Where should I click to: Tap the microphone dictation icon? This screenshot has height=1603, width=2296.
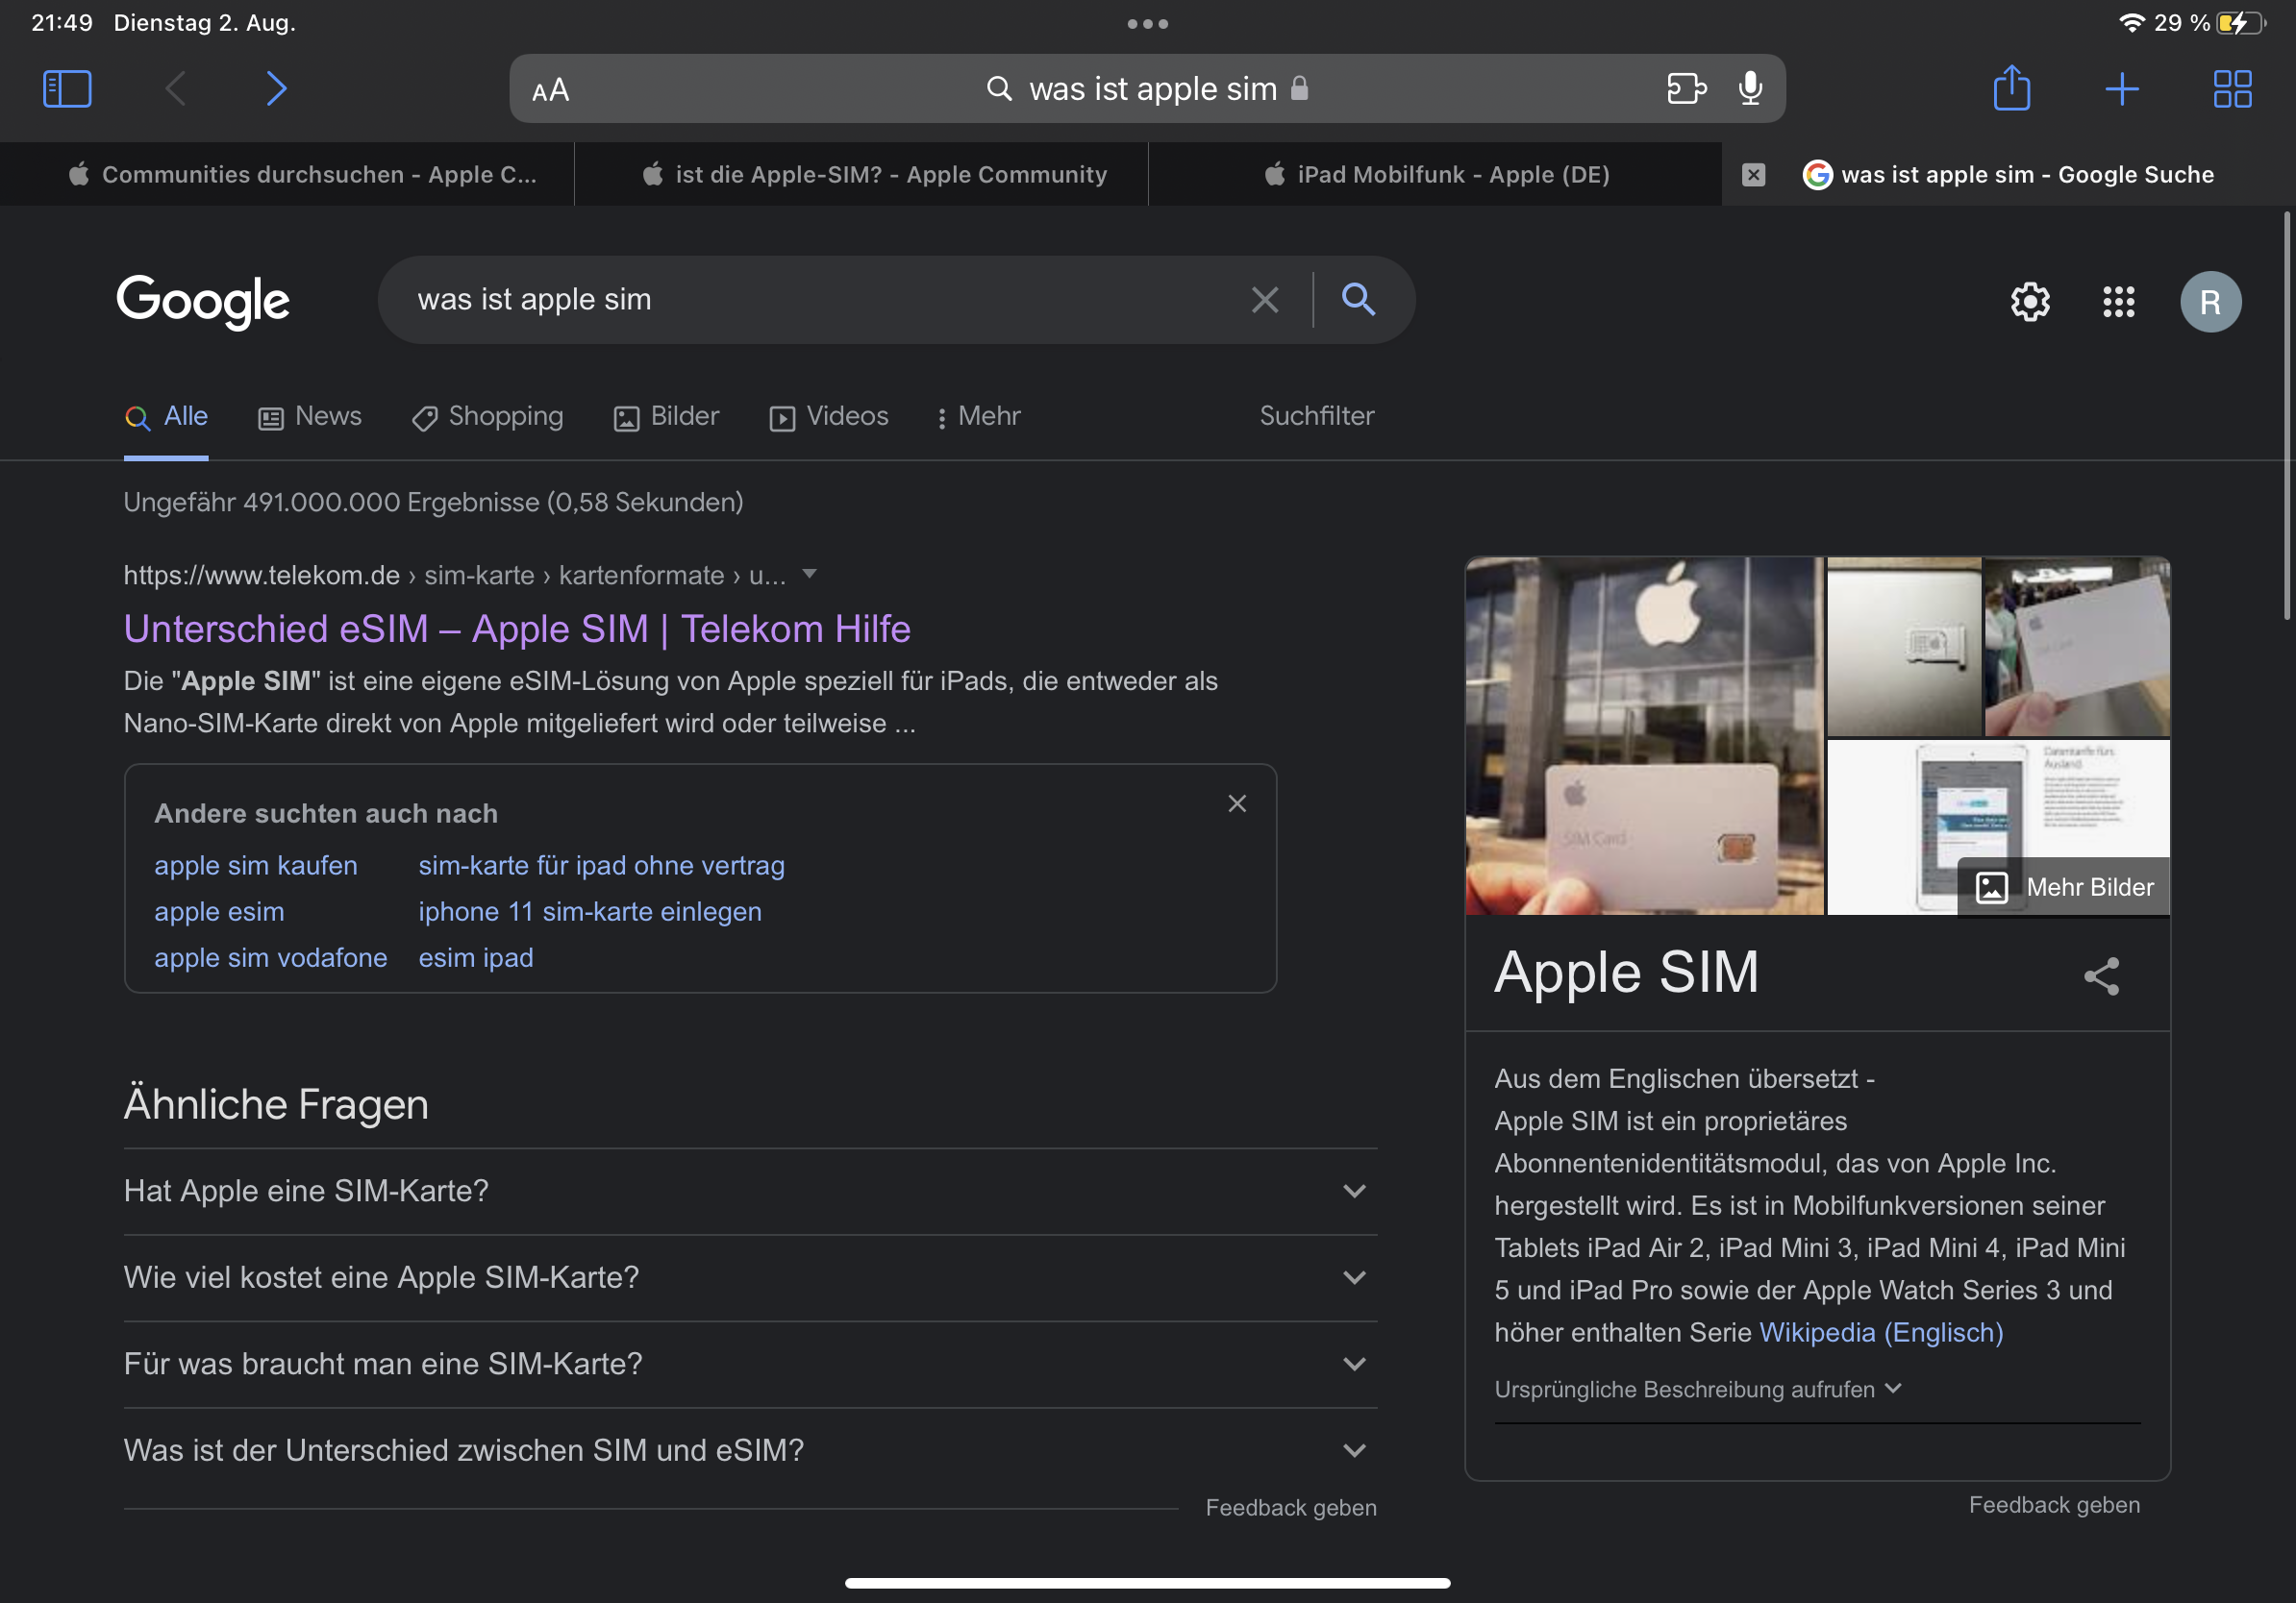point(1750,89)
